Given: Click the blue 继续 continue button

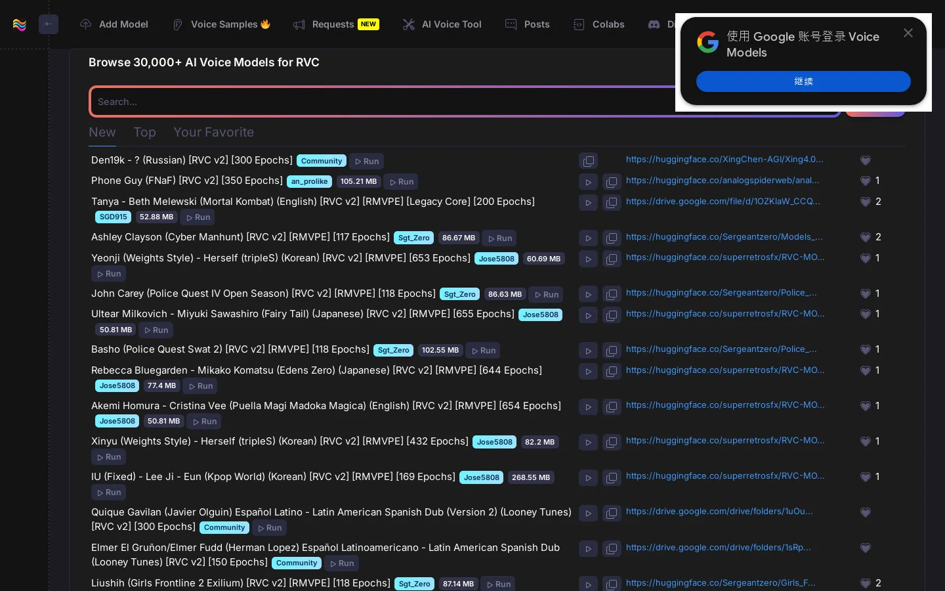Looking at the screenshot, I should click(803, 81).
